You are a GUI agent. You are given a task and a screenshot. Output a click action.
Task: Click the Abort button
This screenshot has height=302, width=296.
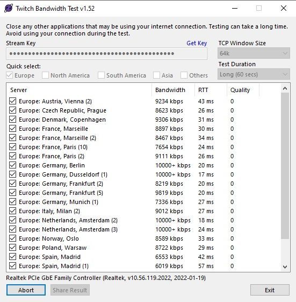pyautogui.click(x=26, y=290)
